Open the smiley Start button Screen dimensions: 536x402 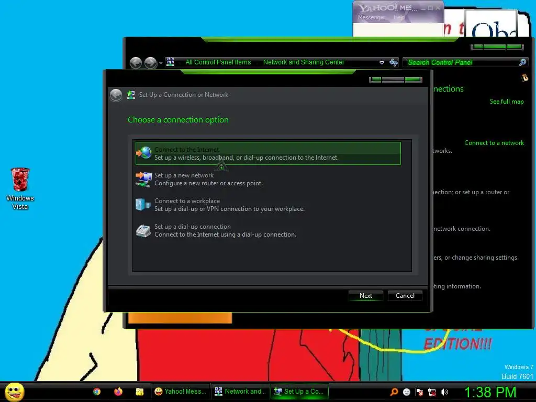coord(14,392)
